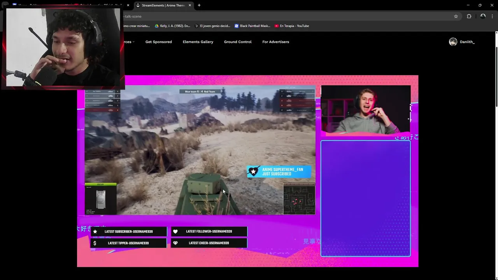Open the For Advertisers page
Image resolution: width=498 pixels, height=280 pixels.
pyautogui.click(x=275, y=42)
